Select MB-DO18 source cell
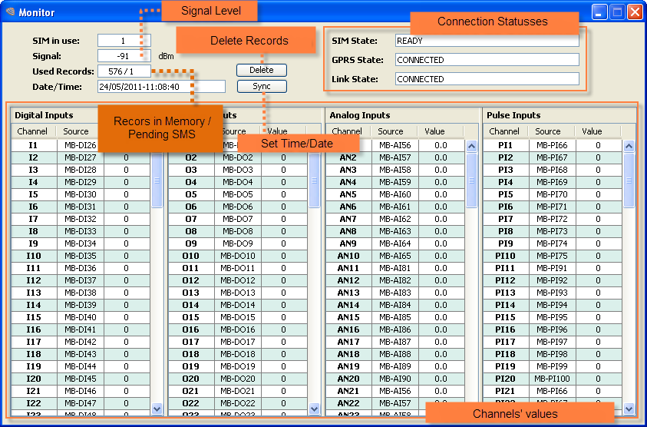Image resolution: width=647 pixels, height=427 pixels. coord(238,354)
